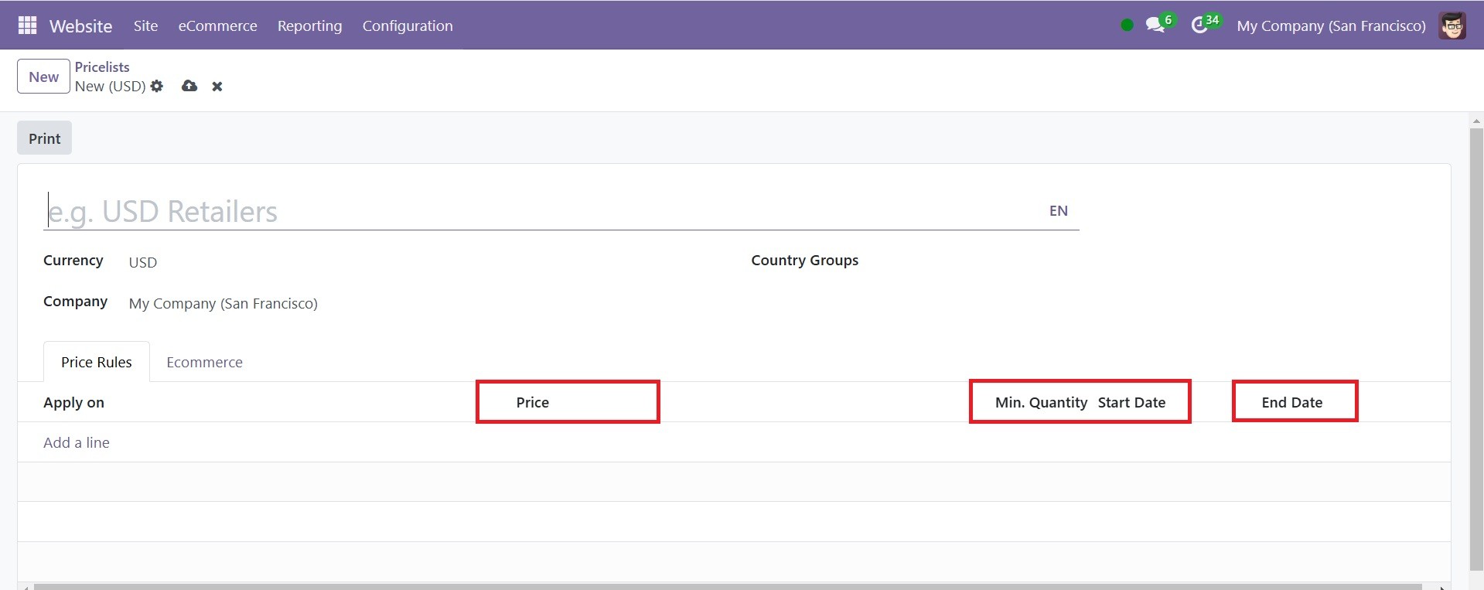Image resolution: width=1484 pixels, height=590 pixels.
Task: Select the Price Rules tab
Action: click(97, 362)
